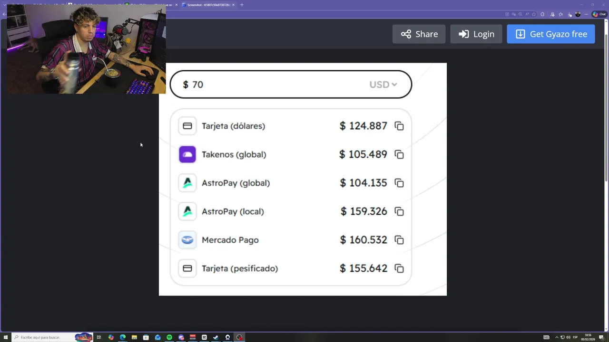The width and height of the screenshot is (609, 342).
Task: Open the Windows Start menu
Action: 5,337
